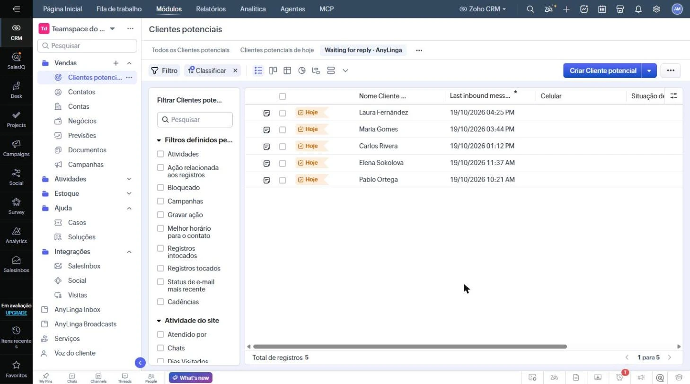This screenshot has width=690, height=384.
Task: Open the marketplace store icon in top bar
Action: 620,9
